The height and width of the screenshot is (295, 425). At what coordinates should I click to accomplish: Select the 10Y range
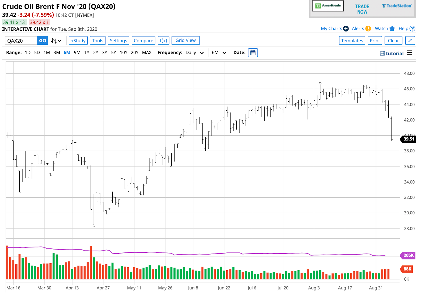click(x=124, y=53)
